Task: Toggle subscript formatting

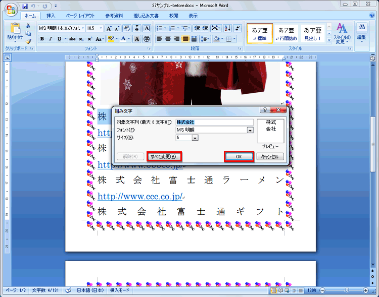Action: pos(81,39)
